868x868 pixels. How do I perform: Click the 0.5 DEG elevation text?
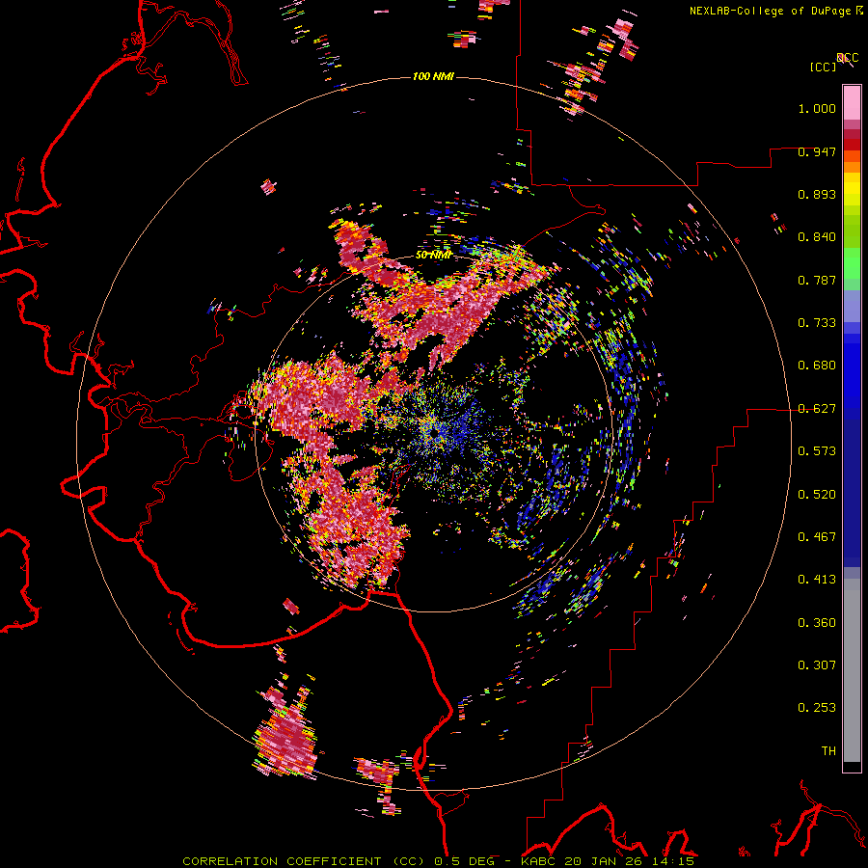coord(464,861)
